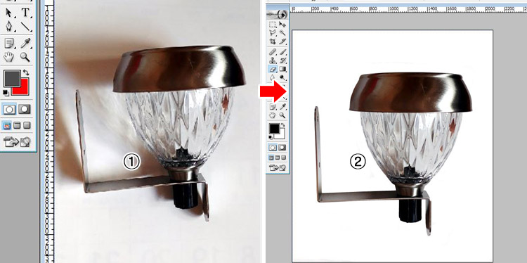The height and width of the screenshot is (263, 527).
Task: Swap colors arrow in right toolbox
Action: [283, 125]
